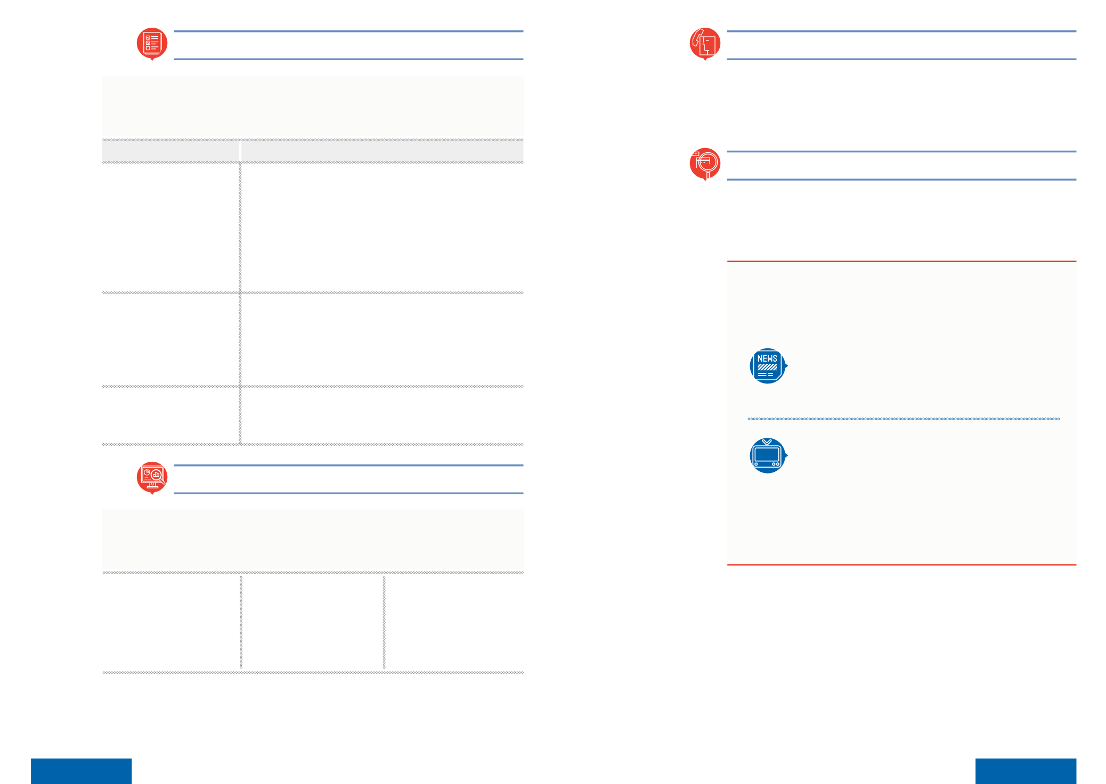
Task: Click the blue footer block on right page
Action: tap(1026, 771)
